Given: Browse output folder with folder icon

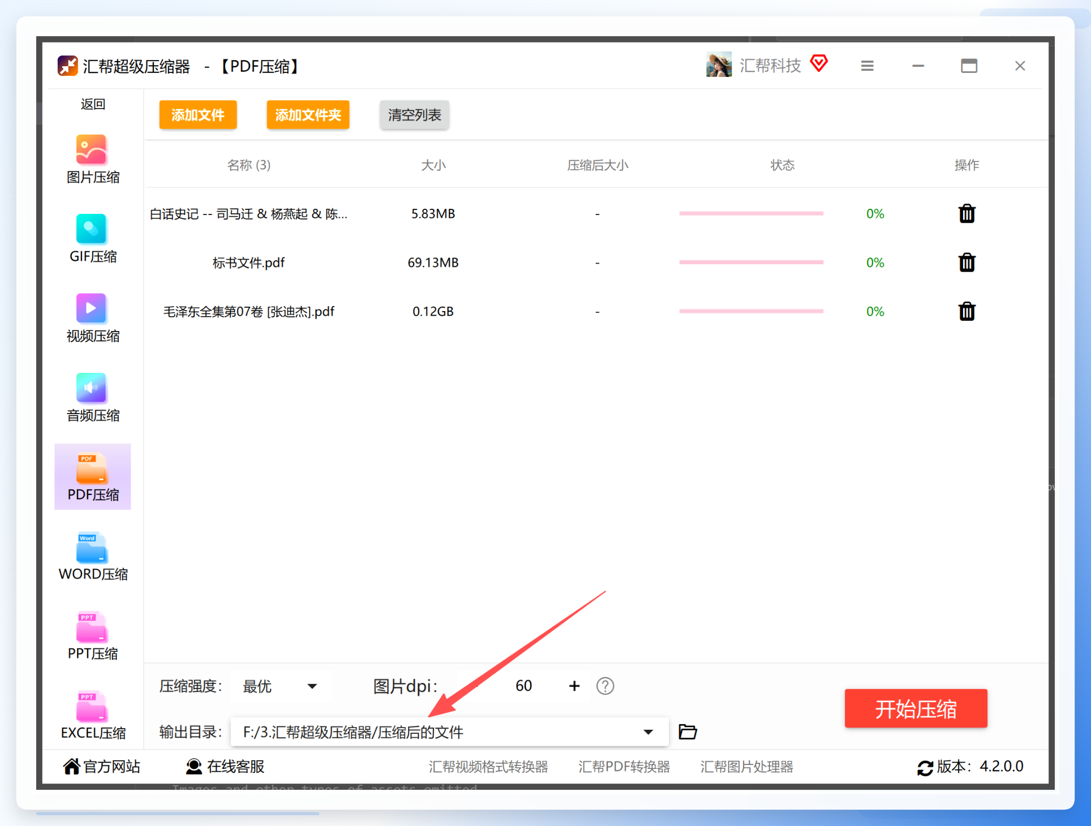Looking at the screenshot, I should coord(688,732).
